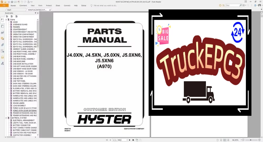The image size is (263, 142).
Task: Select the SOUND LINERS bookmark
Action: (x=19, y=103)
